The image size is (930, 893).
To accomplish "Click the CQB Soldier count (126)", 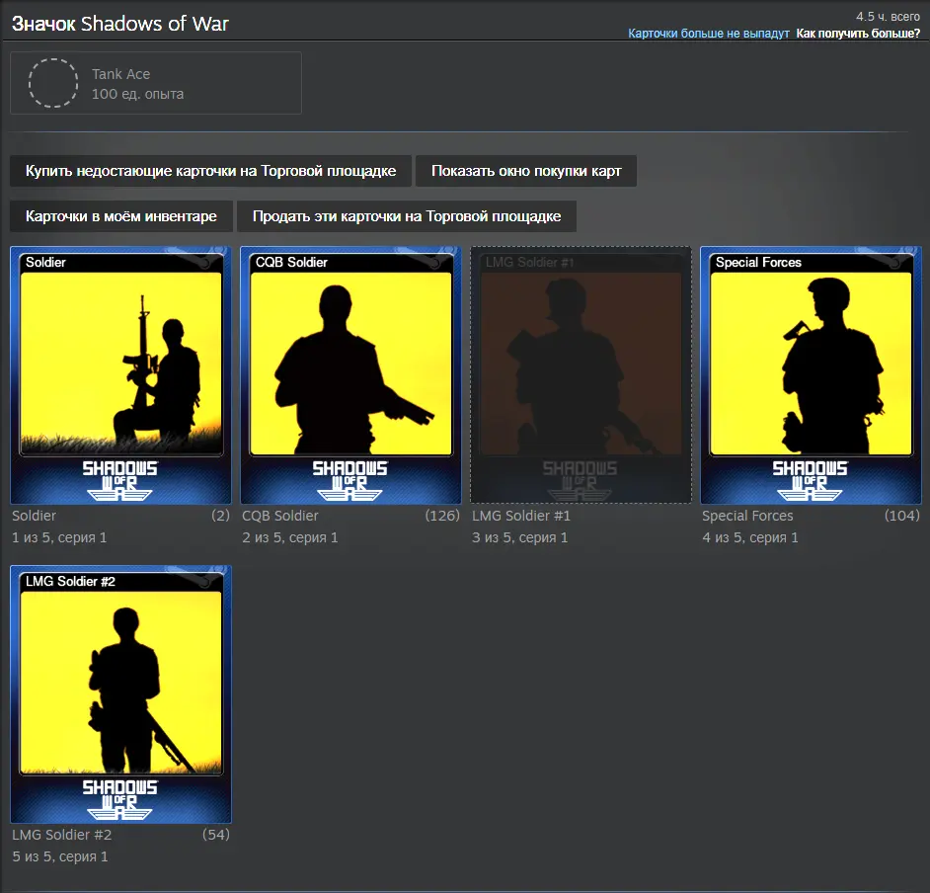I will (x=442, y=516).
